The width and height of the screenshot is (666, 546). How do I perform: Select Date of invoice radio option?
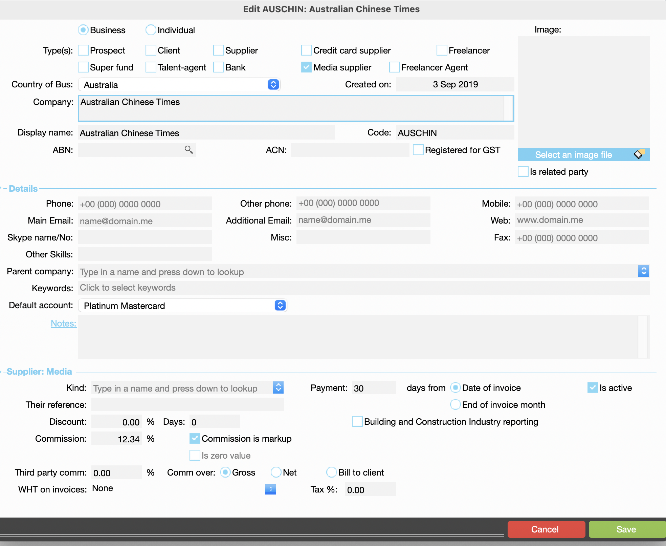pyautogui.click(x=456, y=387)
